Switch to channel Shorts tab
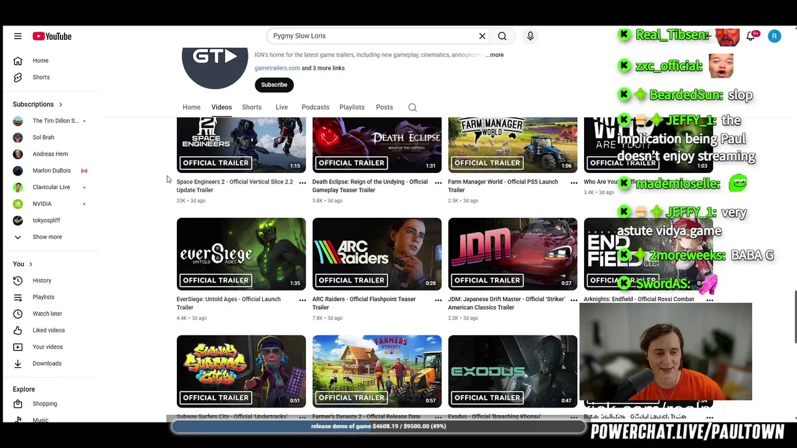The image size is (797, 448). coord(252,107)
